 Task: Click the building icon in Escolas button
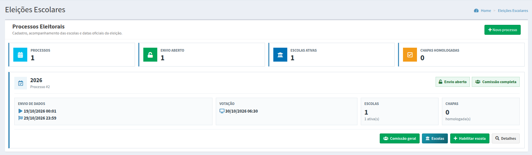click(428, 138)
